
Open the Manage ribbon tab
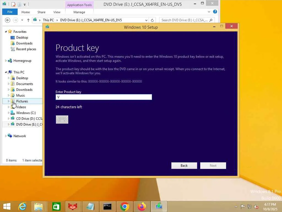coord(79,12)
